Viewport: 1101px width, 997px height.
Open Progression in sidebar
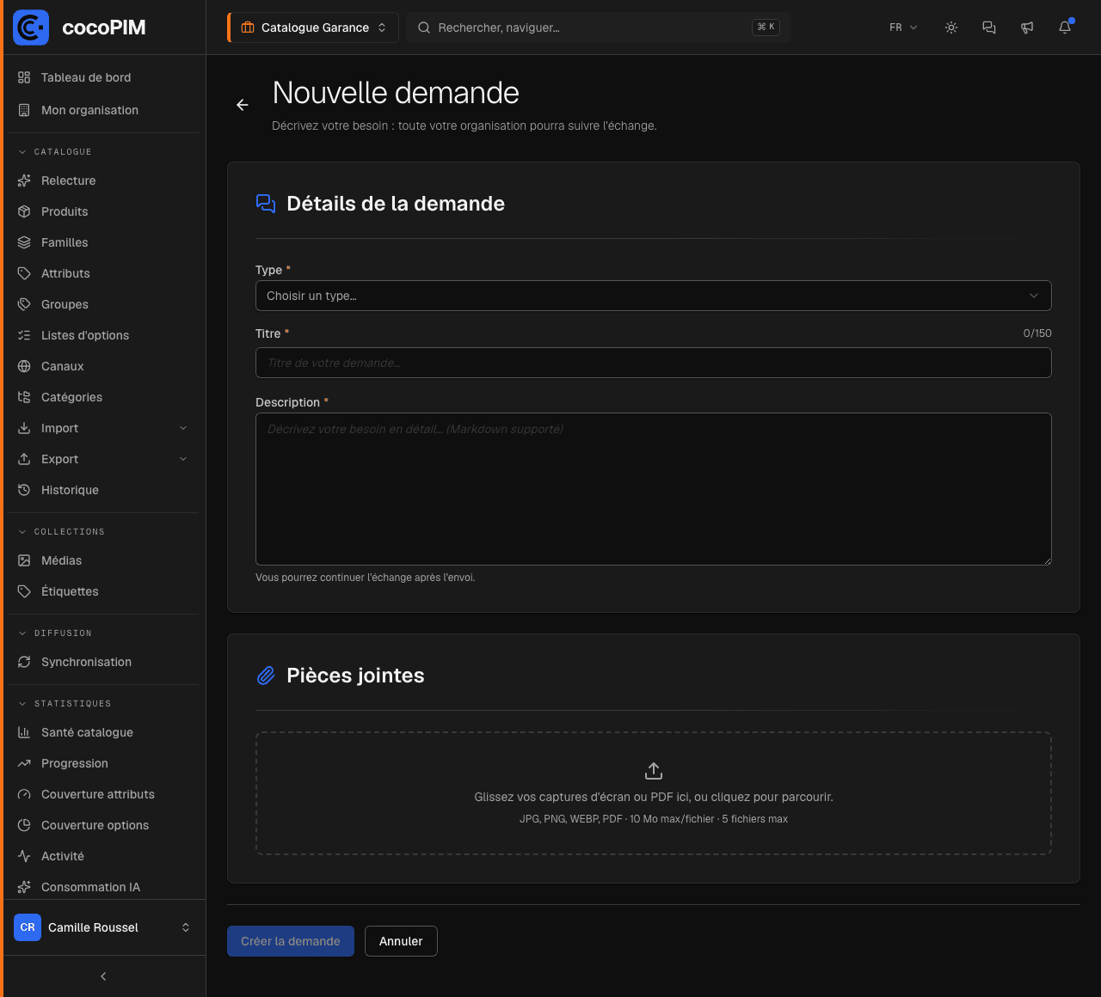(103, 763)
